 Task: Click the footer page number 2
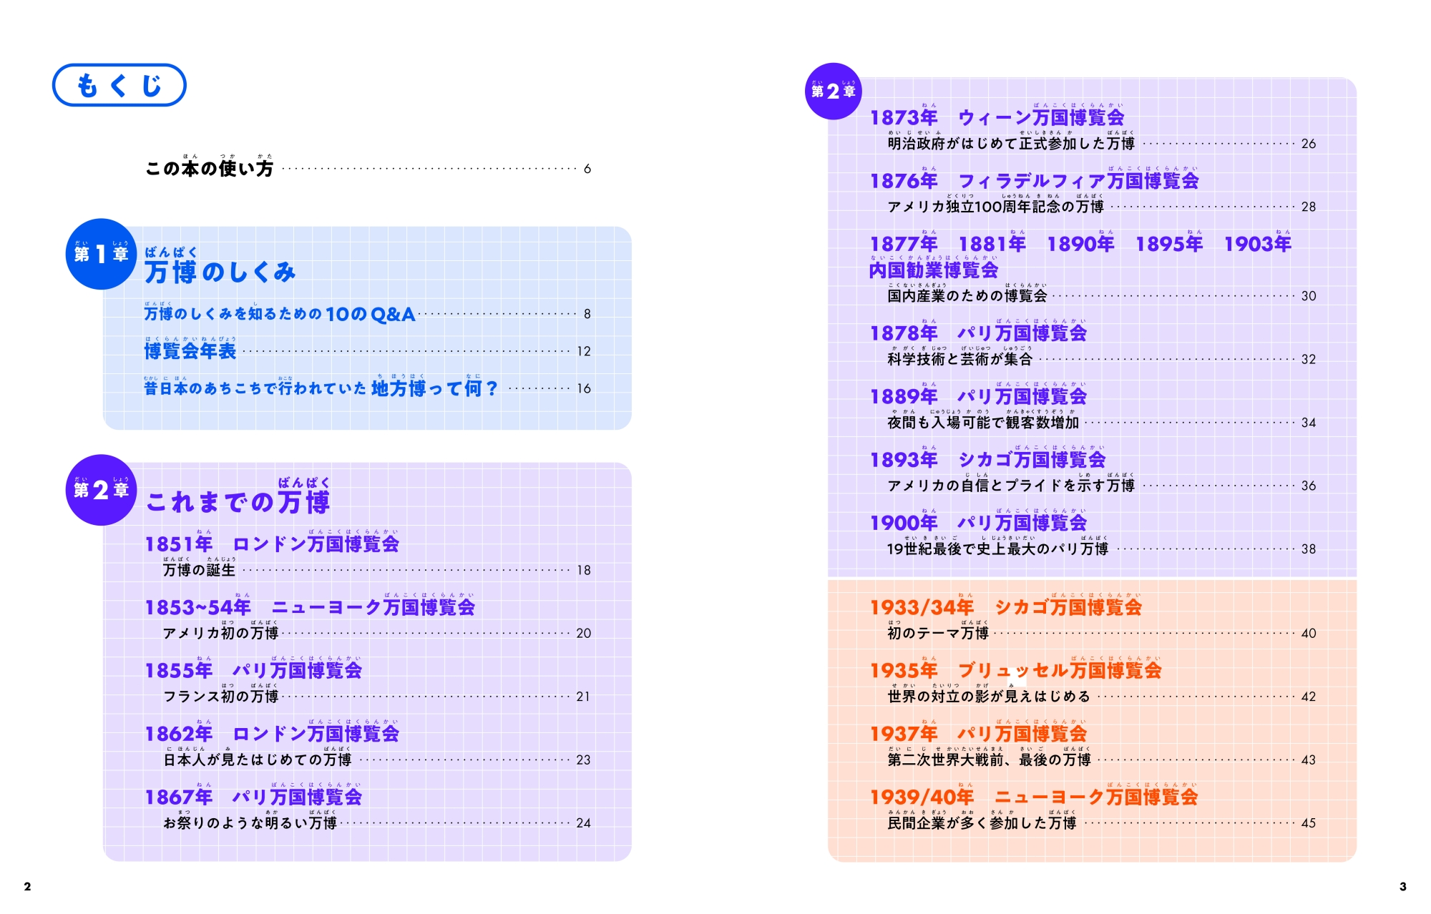[27, 887]
